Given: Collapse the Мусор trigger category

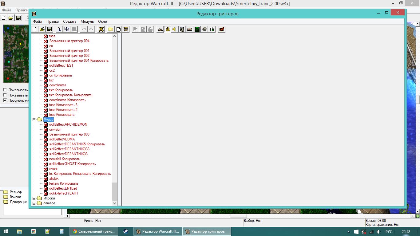Looking at the screenshot, I should tap(34, 120).
